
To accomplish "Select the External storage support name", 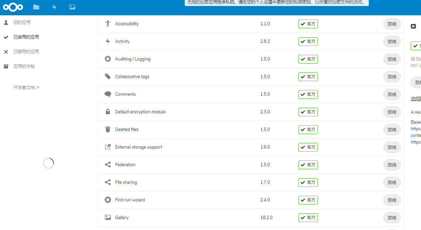I will 139,147.
